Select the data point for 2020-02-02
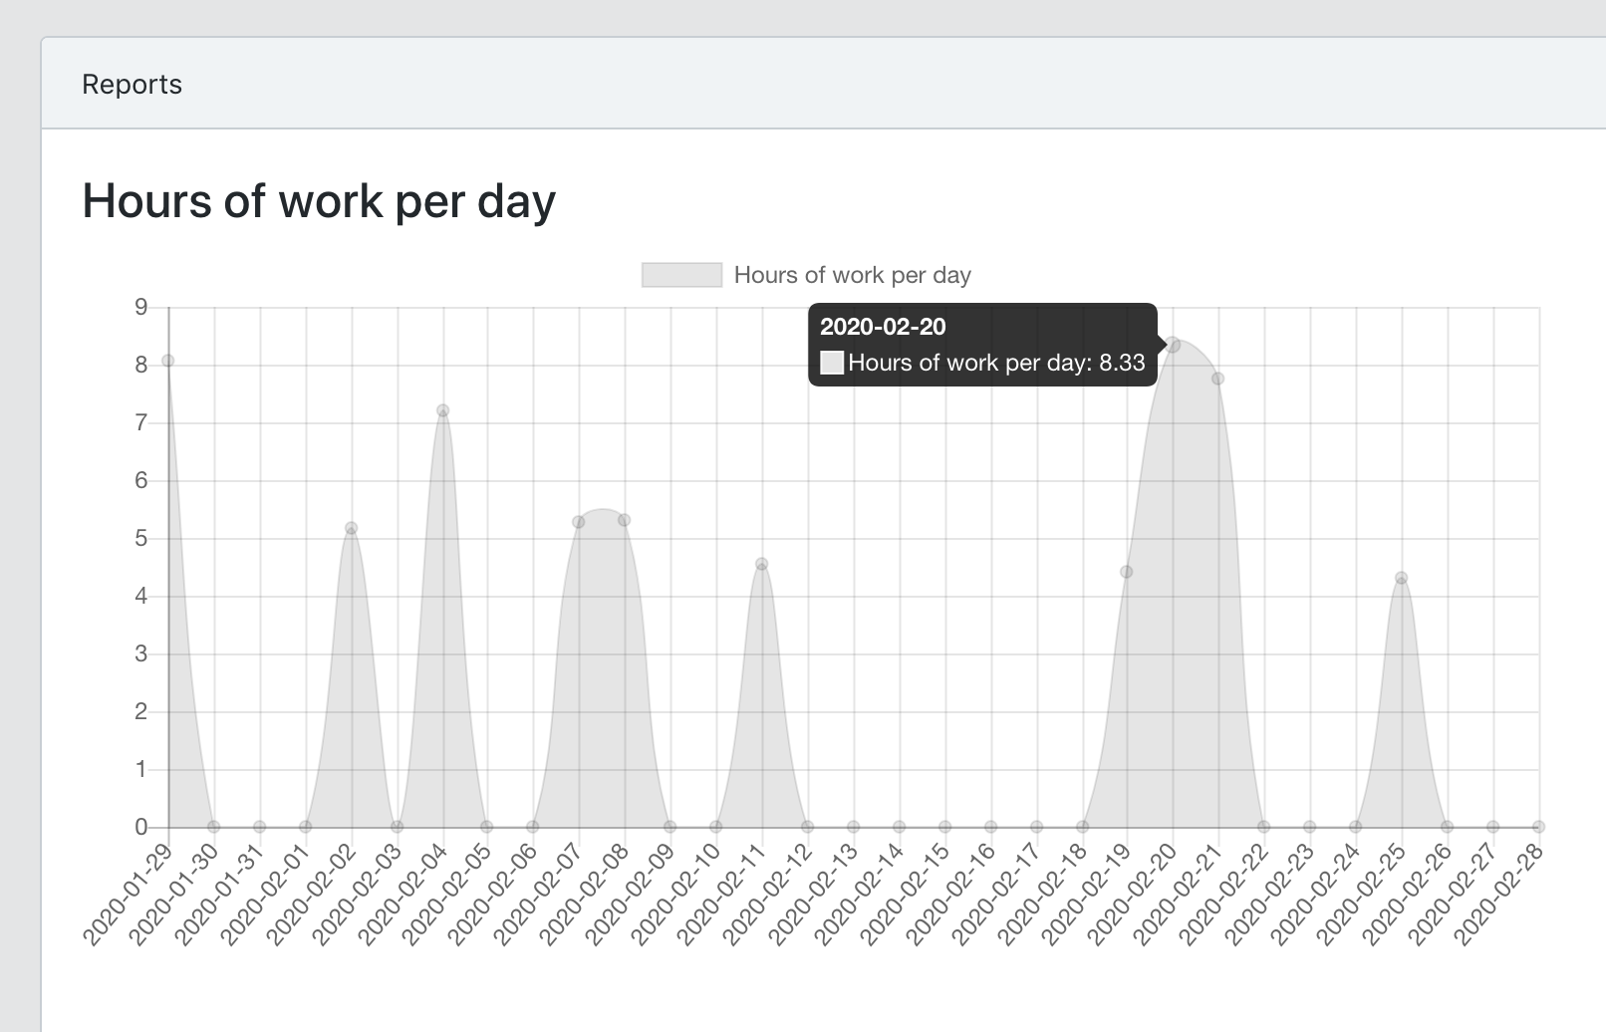1606x1032 pixels. pyautogui.click(x=351, y=526)
